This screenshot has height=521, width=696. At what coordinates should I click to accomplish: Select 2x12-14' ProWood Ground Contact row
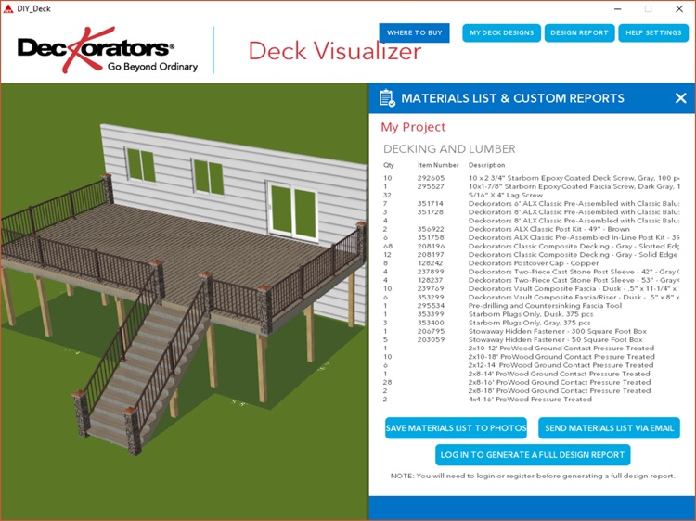point(532,365)
